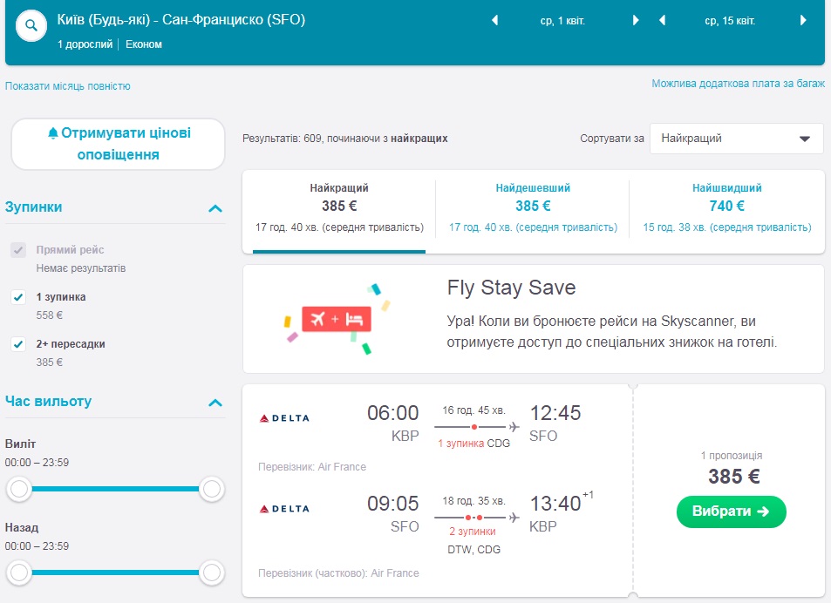Image resolution: width=831 pixels, height=603 pixels.
Task: Uncheck the '1 зупинка' checkbox
Action: (x=18, y=297)
